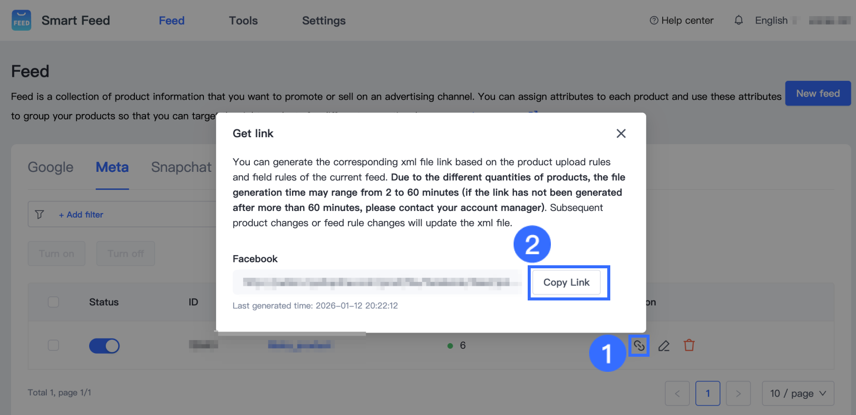Screen dimensions: 856x415
Task: Go to the next page arrow
Action: tap(738, 393)
